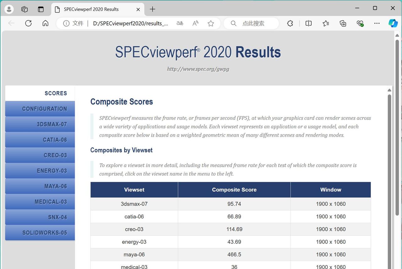Open the MEDICAL-03 viewset

[40, 202]
